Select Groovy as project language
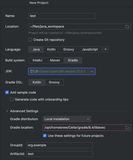Viewport: 133px width, 160px height. [x=69, y=49]
